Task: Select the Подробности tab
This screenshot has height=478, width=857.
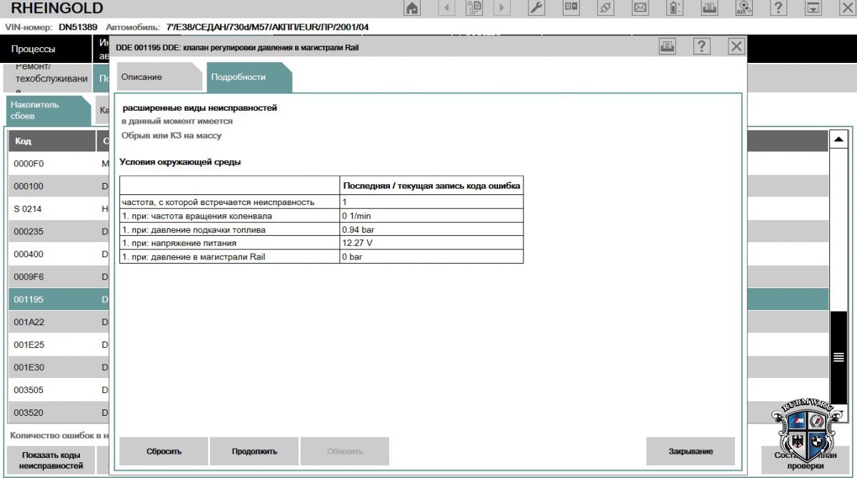Action: pyautogui.click(x=249, y=77)
